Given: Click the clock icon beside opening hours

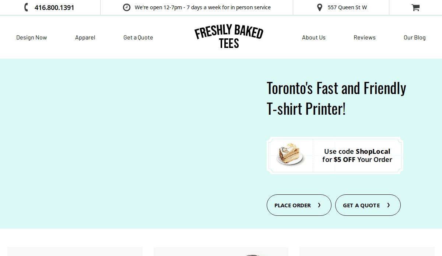Looking at the screenshot, I should pos(126,7).
